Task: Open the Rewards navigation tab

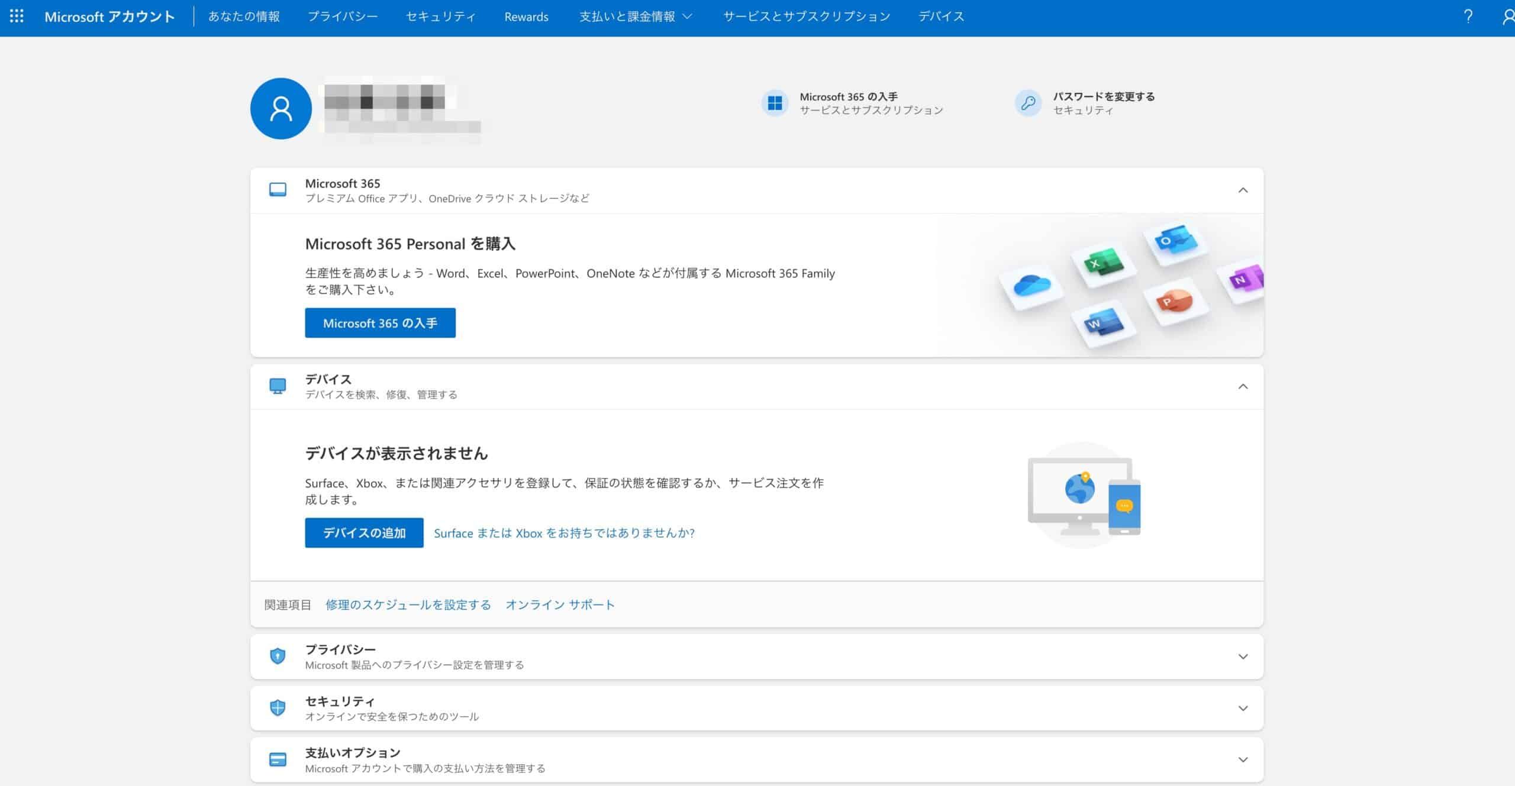Action: 526,17
